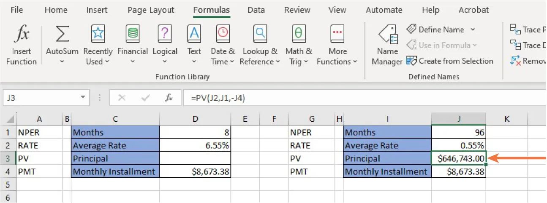Click Create from Selection

pos(450,61)
